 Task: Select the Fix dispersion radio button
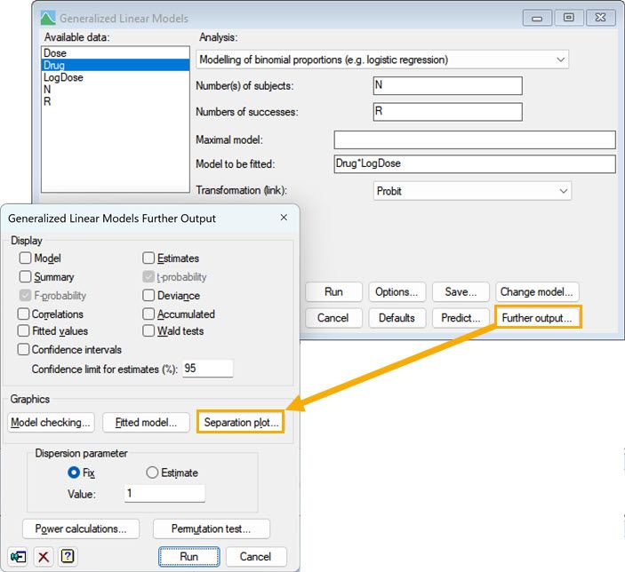[74, 473]
